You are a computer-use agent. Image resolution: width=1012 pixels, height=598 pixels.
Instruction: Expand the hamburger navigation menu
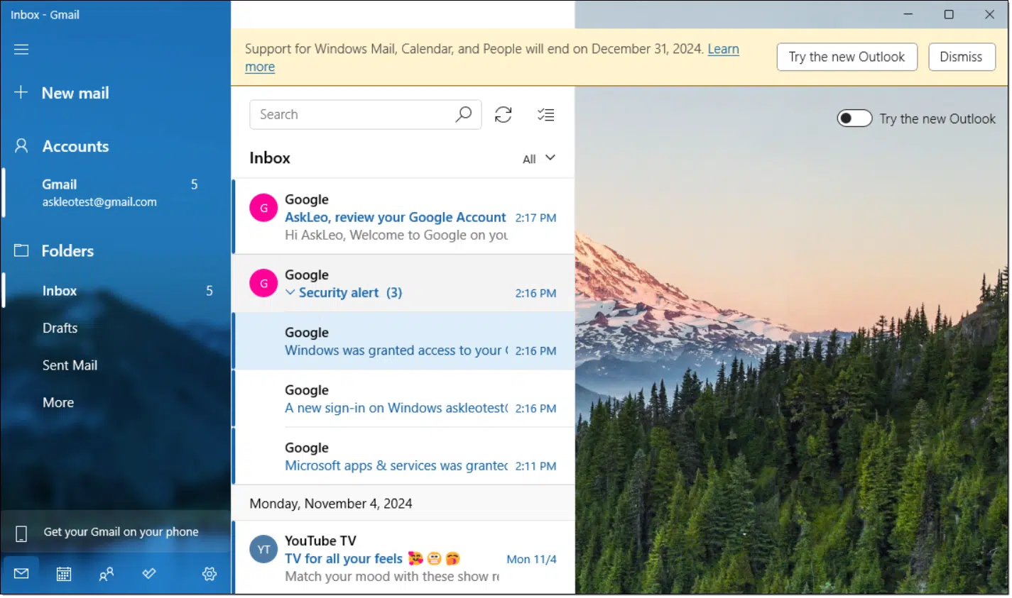pos(21,50)
